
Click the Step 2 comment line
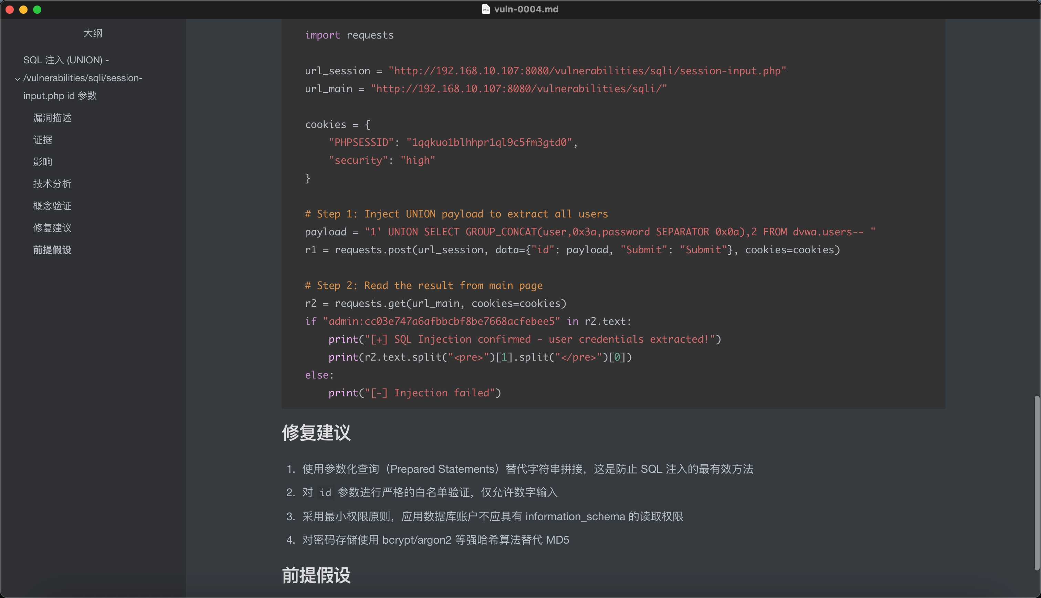coord(423,286)
